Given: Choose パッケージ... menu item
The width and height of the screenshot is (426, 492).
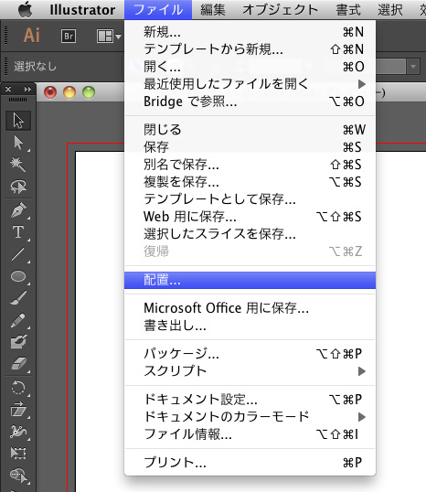Looking at the screenshot, I should click(x=250, y=354).
